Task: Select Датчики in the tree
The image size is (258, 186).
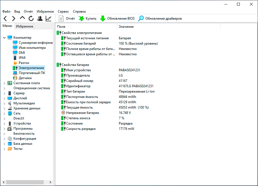Action: (x=25, y=78)
